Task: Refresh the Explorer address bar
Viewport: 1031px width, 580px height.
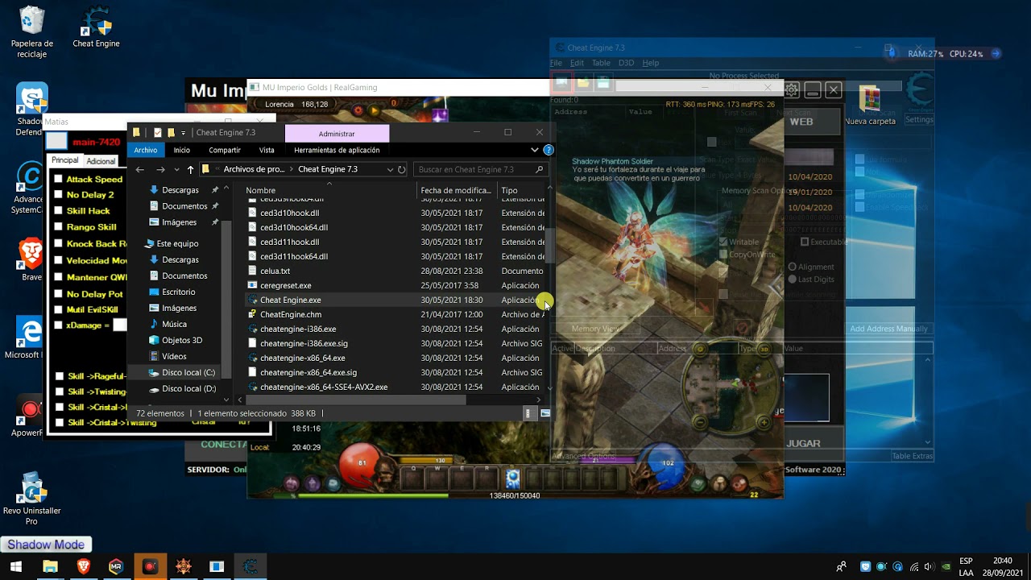Action: pyautogui.click(x=401, y=169)
